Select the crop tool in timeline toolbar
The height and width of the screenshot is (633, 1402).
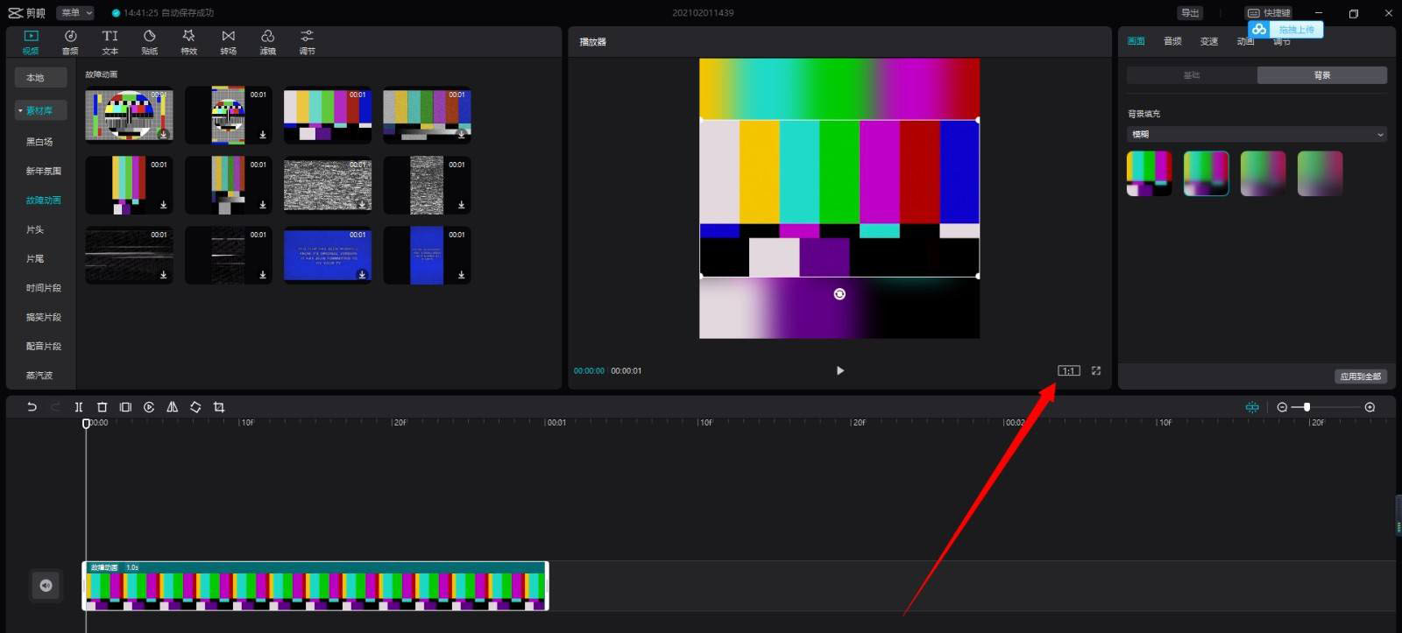click(219, 407)
